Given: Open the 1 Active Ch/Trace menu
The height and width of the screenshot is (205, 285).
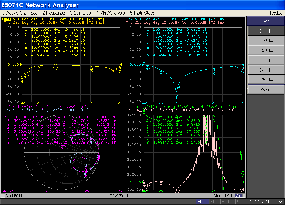Looking at the screenshot, I should (20, 13).
